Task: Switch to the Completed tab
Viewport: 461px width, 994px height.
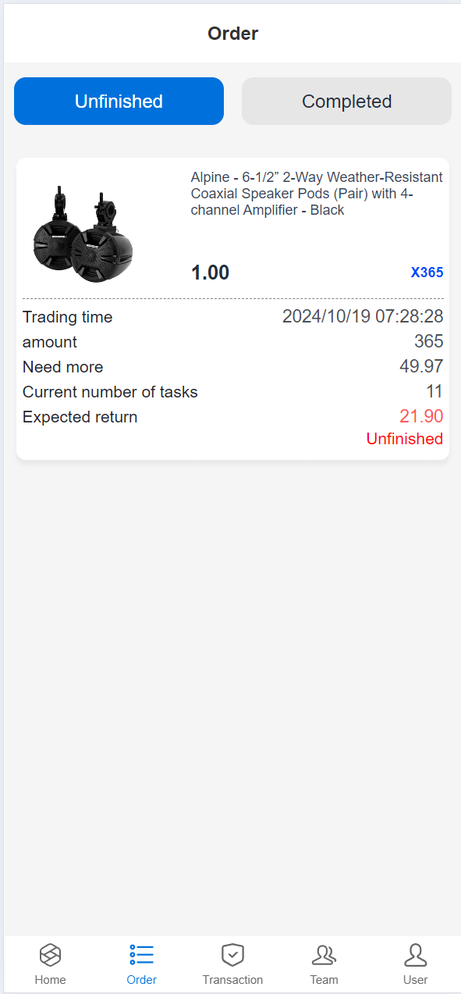Action: point(346,102)
